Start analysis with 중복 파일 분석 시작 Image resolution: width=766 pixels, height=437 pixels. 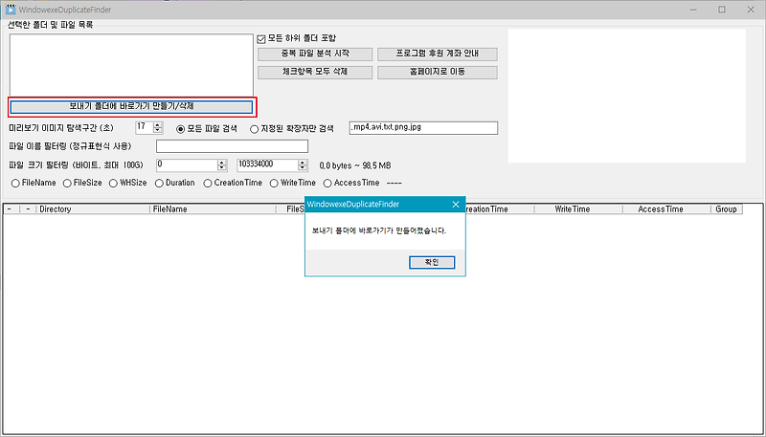pos(315,55)
